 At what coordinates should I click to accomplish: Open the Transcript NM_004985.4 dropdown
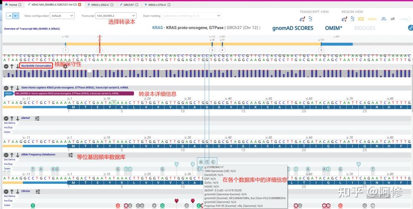[116, 16]
